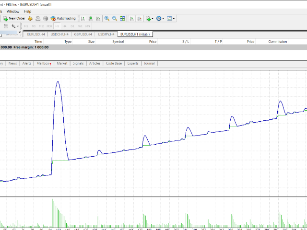Switch to line chart display

coord(98,18)
